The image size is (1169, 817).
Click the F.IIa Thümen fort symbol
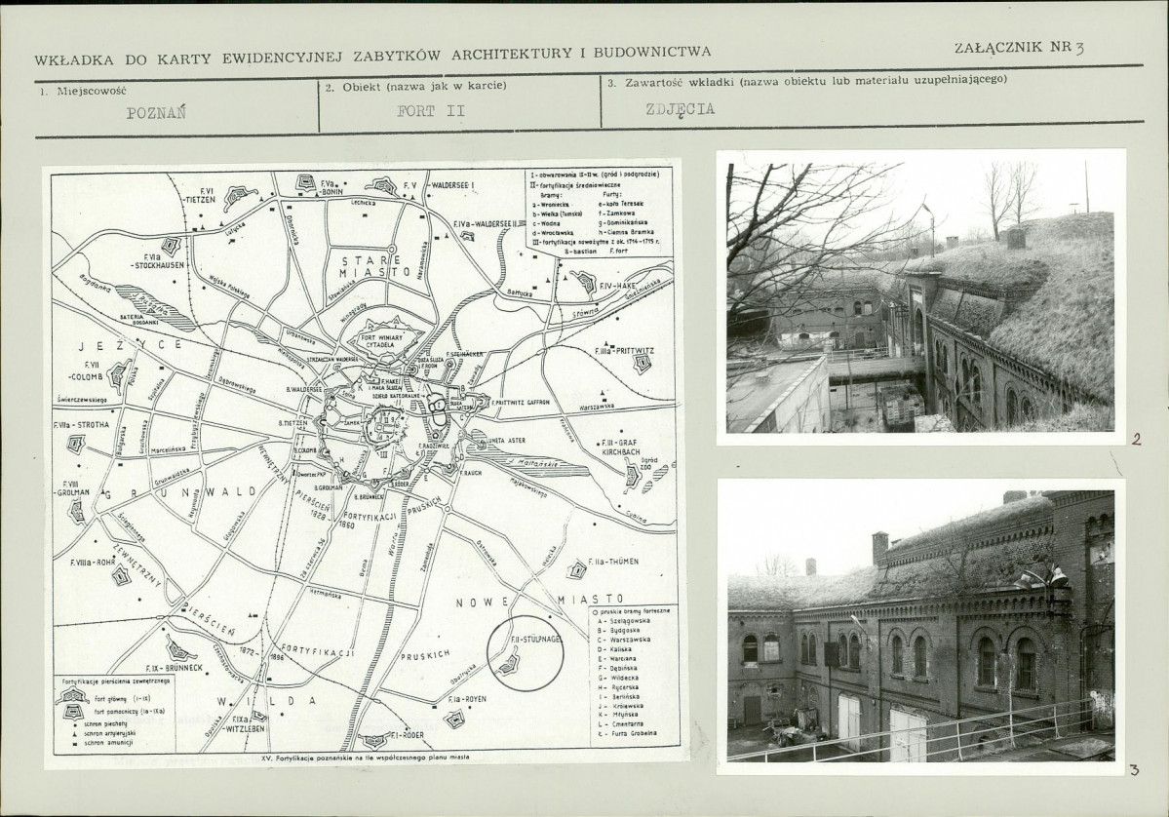(x=577, y=568)
